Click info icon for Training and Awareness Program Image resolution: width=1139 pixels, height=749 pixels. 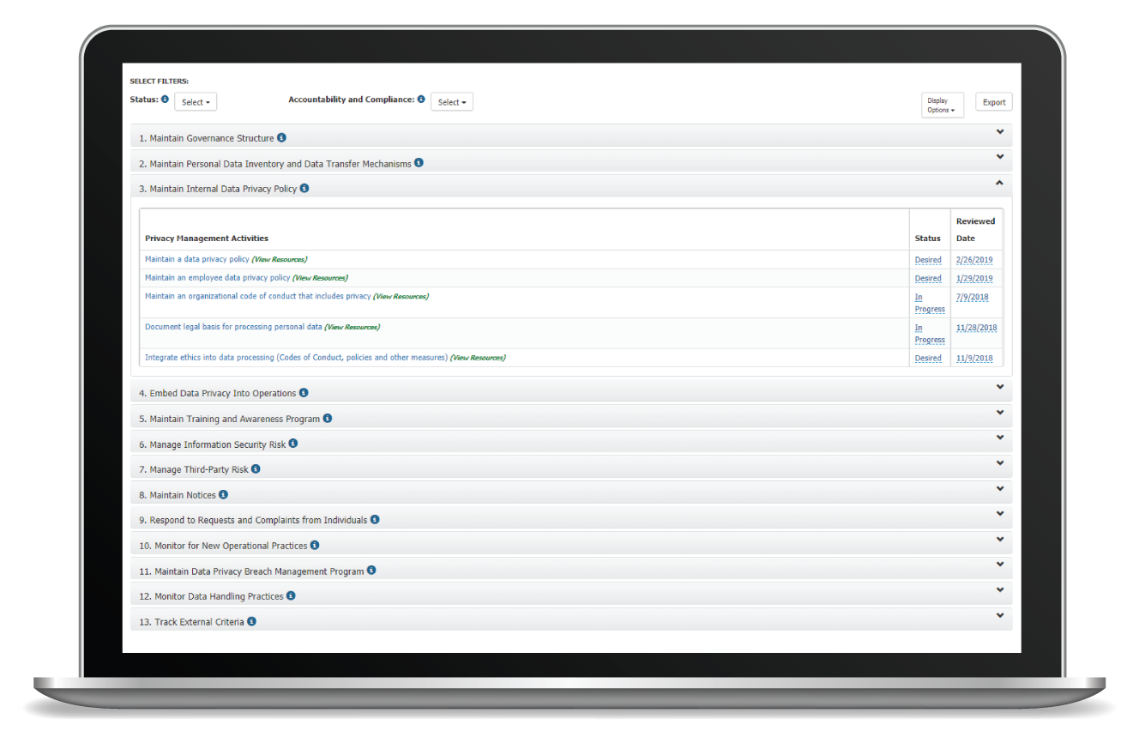328,419
